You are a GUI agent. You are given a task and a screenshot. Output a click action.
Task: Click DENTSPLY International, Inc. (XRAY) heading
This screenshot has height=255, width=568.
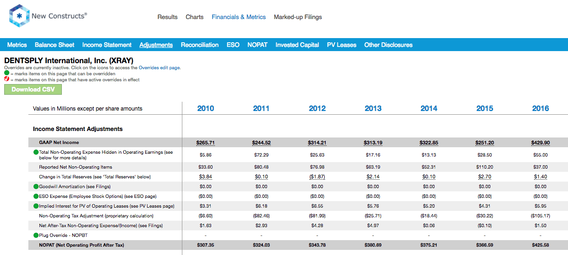(69, 60)
